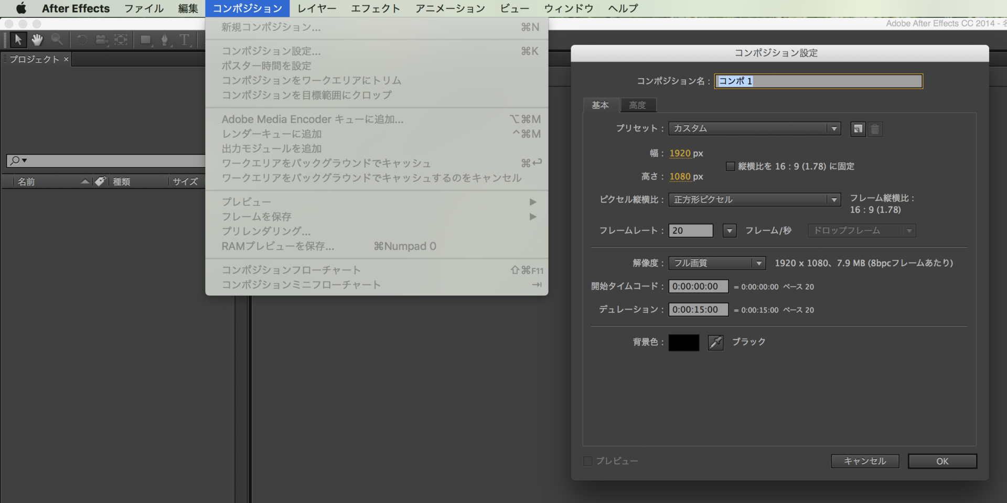Click the label tag column icon
The height and width of the screenshot is (503, 1007).
(x=100, y=181)
